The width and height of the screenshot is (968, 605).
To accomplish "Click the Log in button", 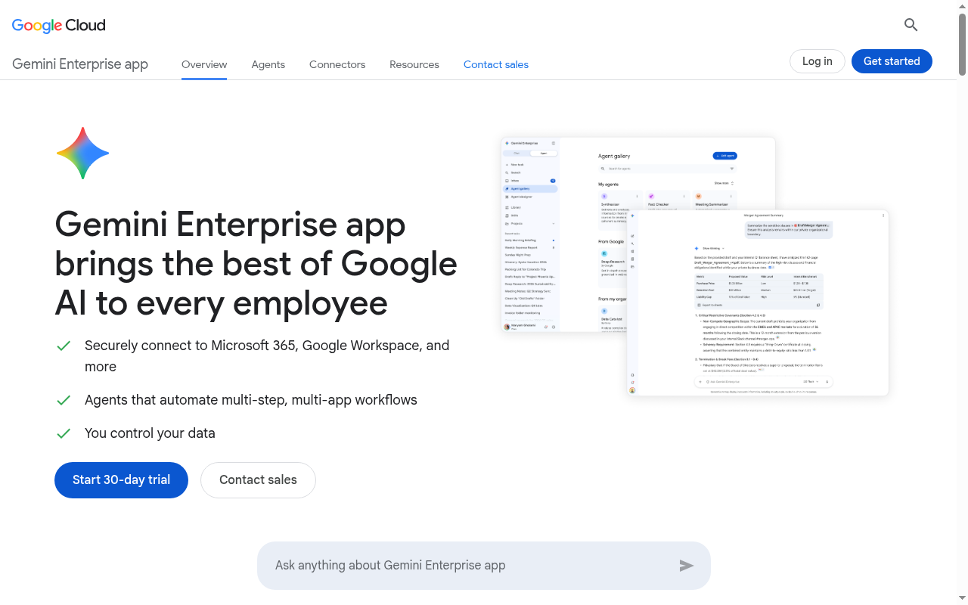I will click(x=818, y=61).
